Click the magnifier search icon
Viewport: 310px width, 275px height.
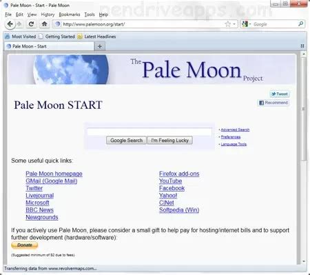click(x=300, y=23)
